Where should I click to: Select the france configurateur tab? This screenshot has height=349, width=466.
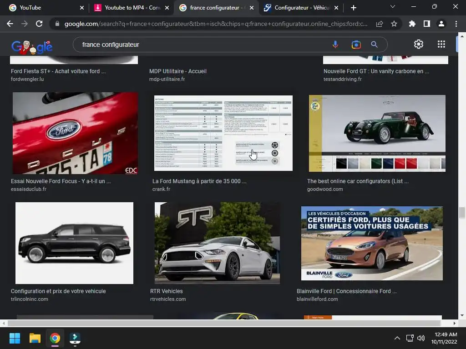216,8
